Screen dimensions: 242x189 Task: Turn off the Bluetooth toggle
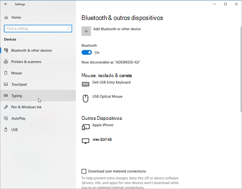(87, 52)
